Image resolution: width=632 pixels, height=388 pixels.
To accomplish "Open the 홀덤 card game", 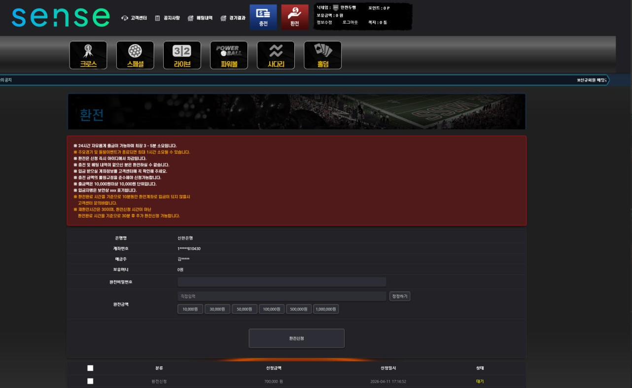I will click(x=322, y=55).
